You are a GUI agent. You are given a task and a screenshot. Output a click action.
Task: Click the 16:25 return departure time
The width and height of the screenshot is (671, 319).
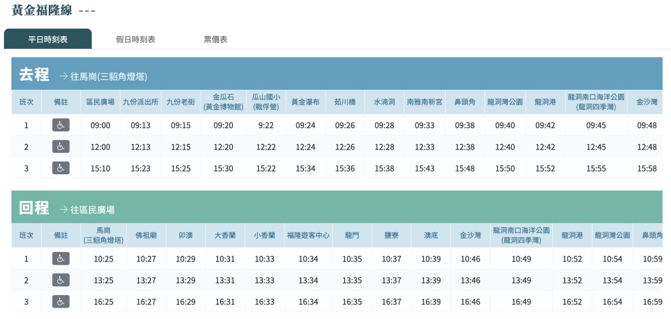(103, 302)
